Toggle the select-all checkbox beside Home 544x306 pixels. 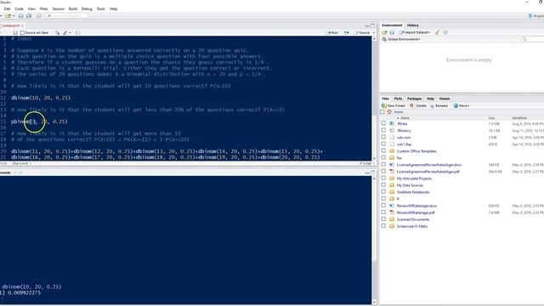tap(382, 111)
